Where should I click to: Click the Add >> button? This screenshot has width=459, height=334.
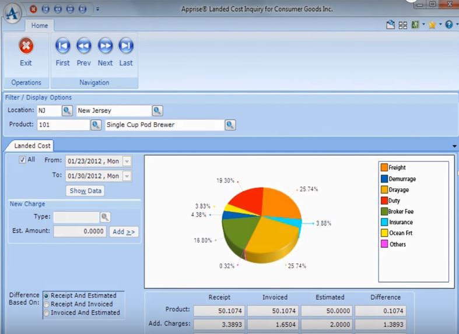pyautogui.click(x=124, y=232)
